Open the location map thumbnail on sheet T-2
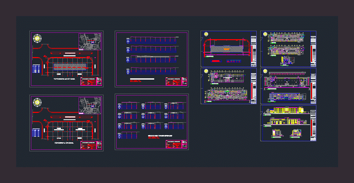This screenshot has width=354, height=183. (x=90, y=41)
